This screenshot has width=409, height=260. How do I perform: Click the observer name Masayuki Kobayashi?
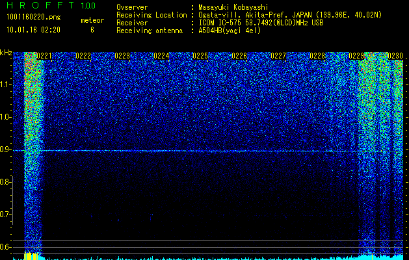pyautogui.click(x=233, y=7)
